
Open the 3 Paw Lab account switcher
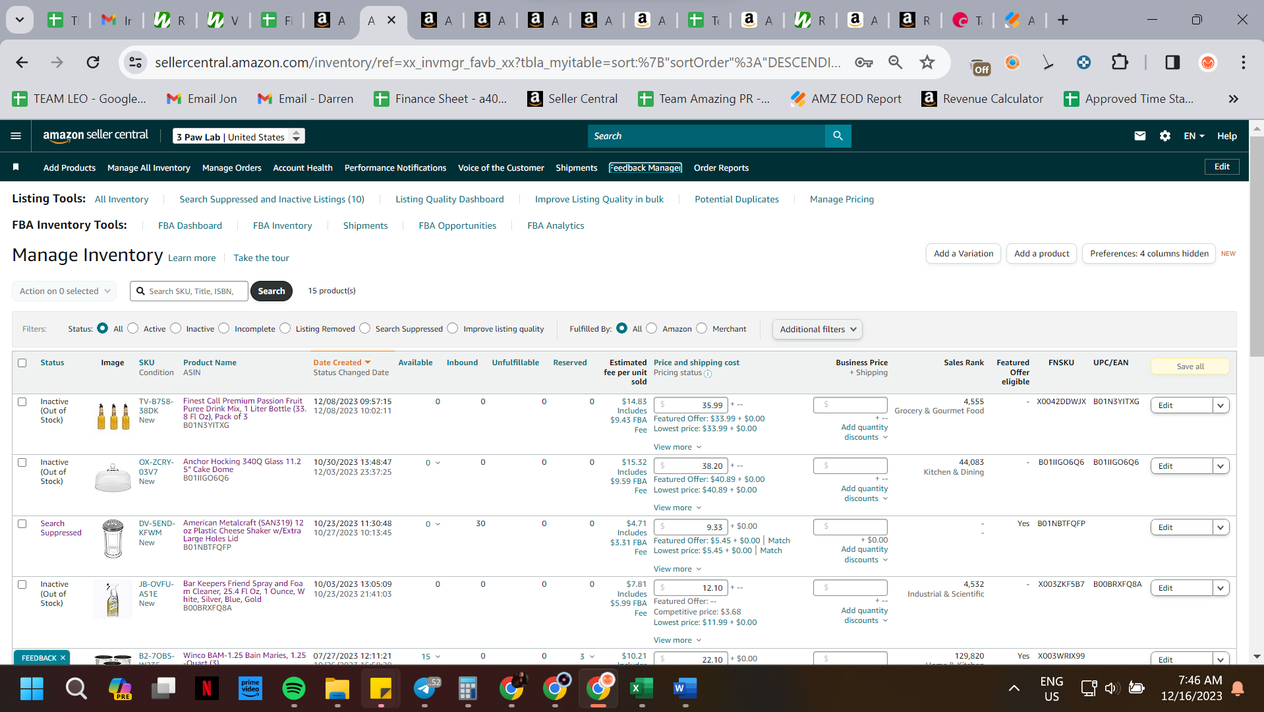click(239, 136)
